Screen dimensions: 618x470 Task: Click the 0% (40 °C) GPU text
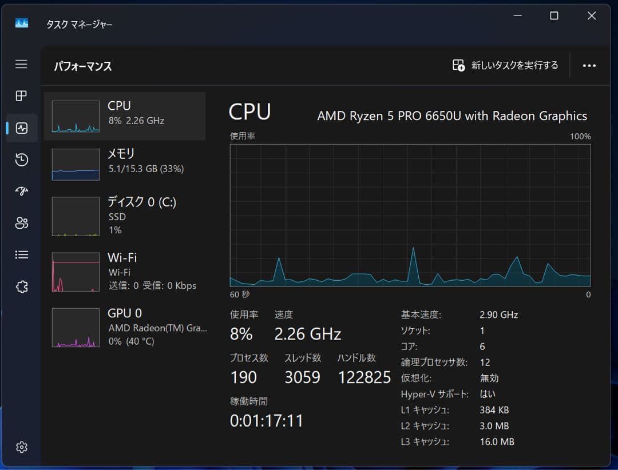tap(131, 341)
